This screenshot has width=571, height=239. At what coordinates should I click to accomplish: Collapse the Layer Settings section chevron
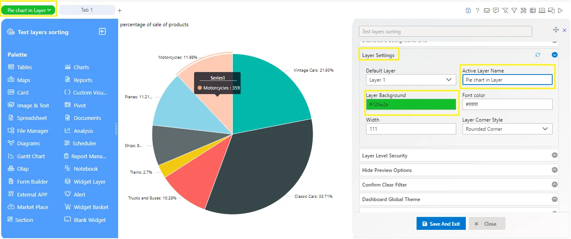click(555, 55)
